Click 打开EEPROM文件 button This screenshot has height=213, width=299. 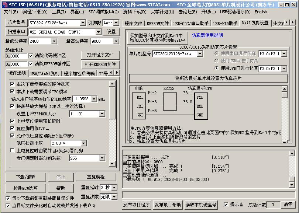(100, 64)
